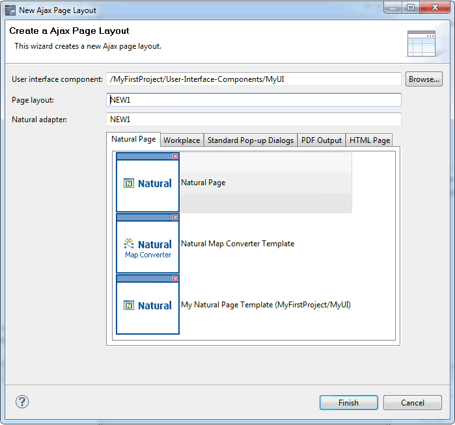The width and height of the screenshot is (455, 425).
Task: Select the Natural Map Converter thumbnail
Action: (148, 244)
